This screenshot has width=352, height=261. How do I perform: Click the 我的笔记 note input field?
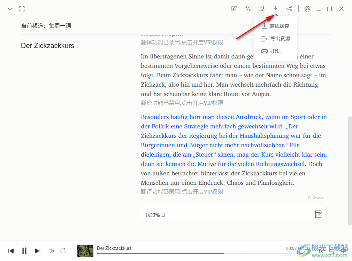(227, 215)
